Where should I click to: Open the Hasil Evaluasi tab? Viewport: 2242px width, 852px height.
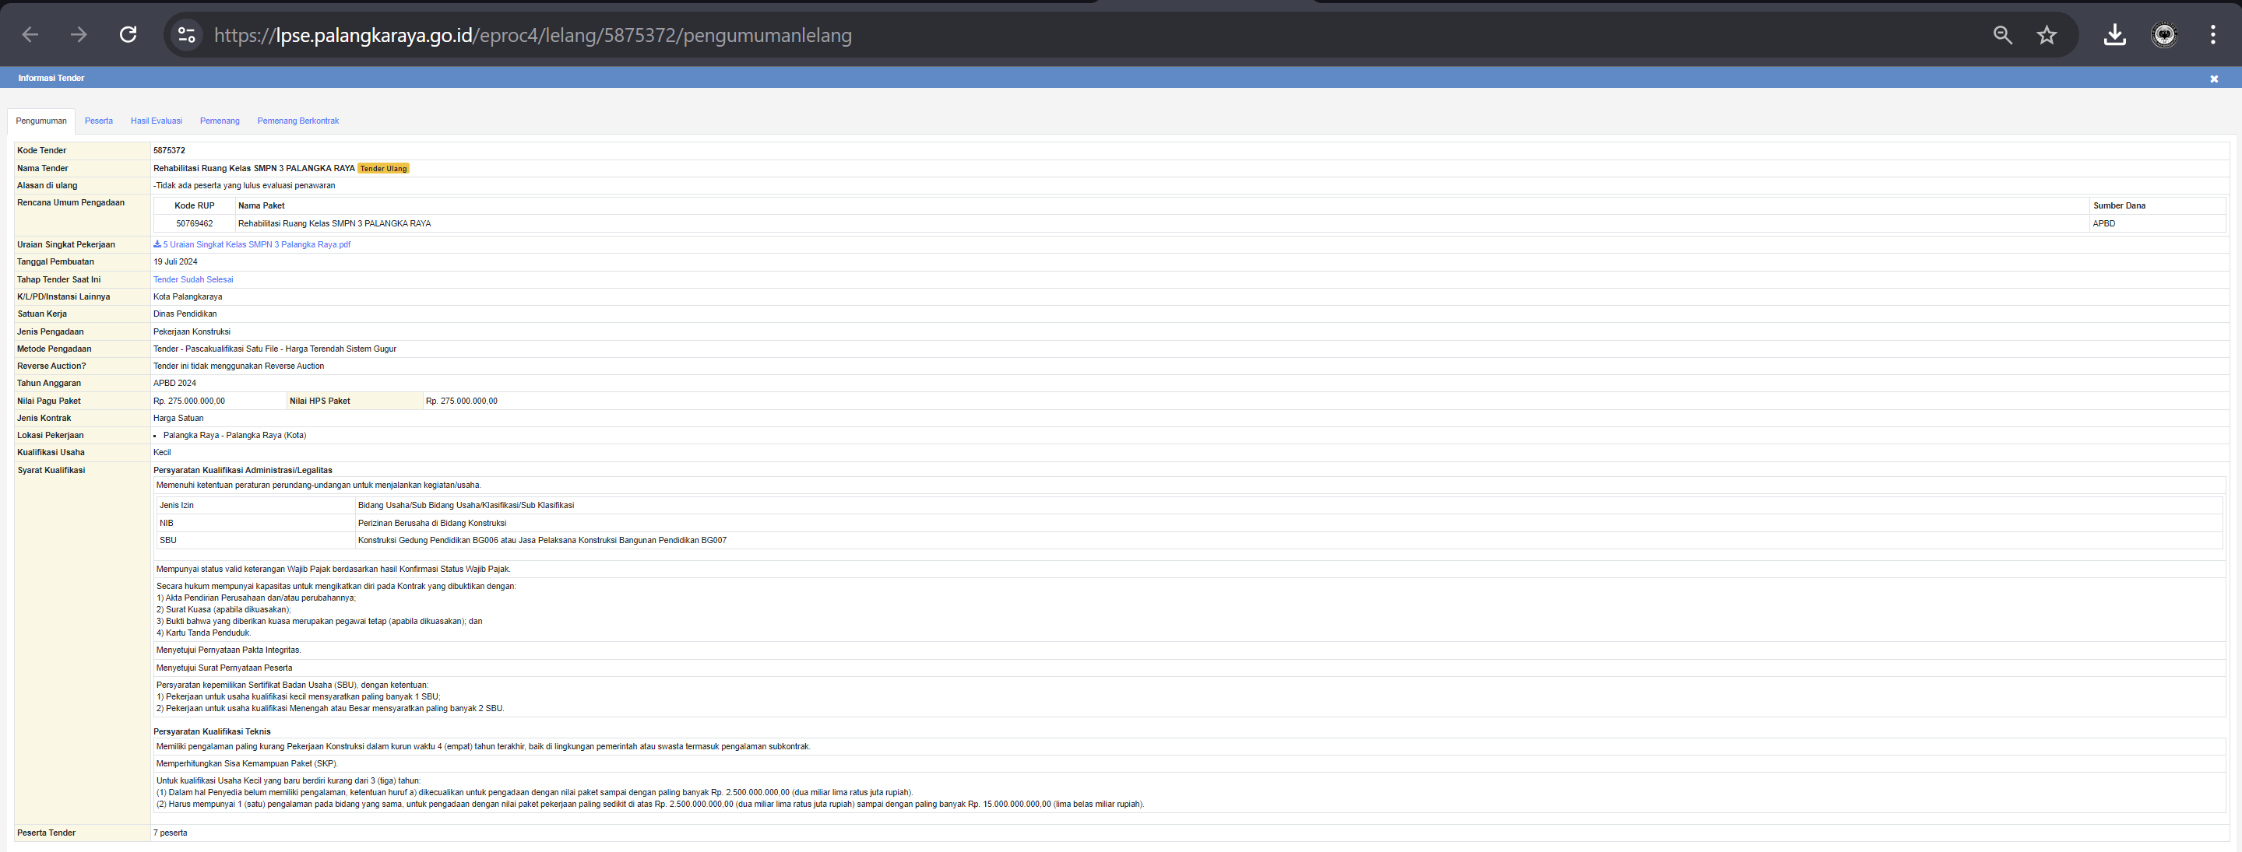tap(157, 121)
